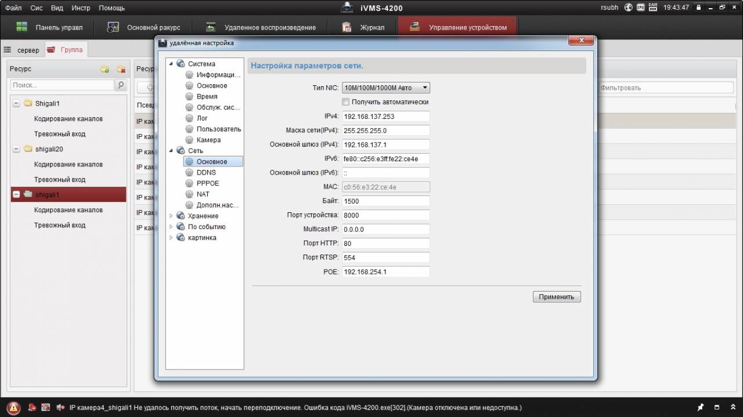
Task: Switch to Панель управл tab
Action: (49, 27)
